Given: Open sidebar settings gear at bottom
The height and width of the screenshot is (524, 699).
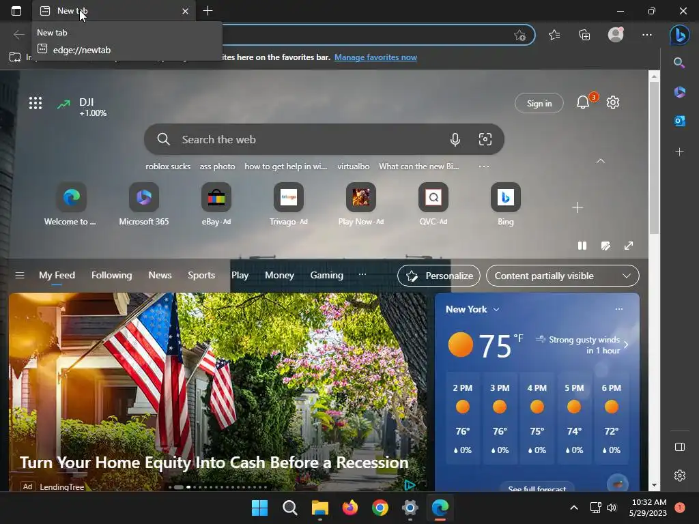Looking at the screenshot, I should [x=679, y=476].
